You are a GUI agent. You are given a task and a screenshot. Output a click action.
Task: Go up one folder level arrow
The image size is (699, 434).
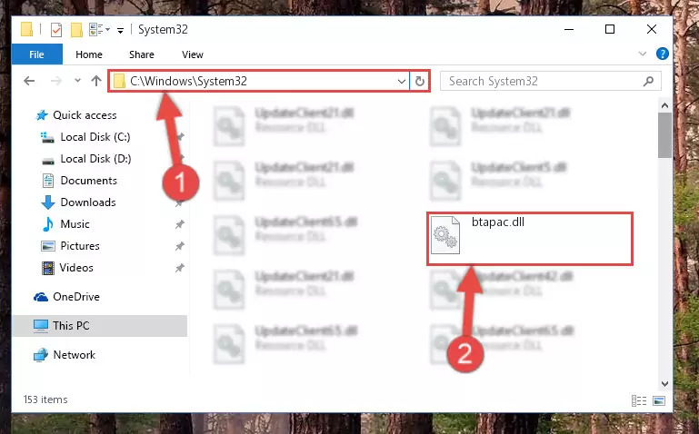click(96, 81)
